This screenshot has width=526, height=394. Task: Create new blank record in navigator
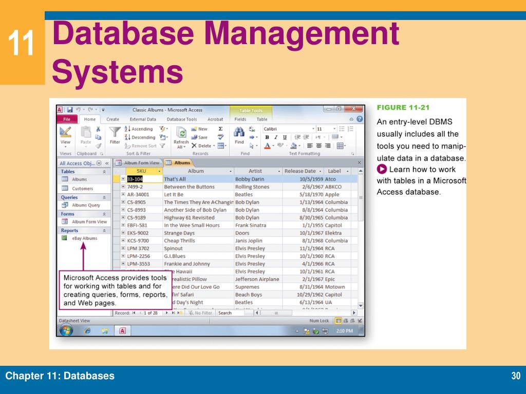point(180,313)
